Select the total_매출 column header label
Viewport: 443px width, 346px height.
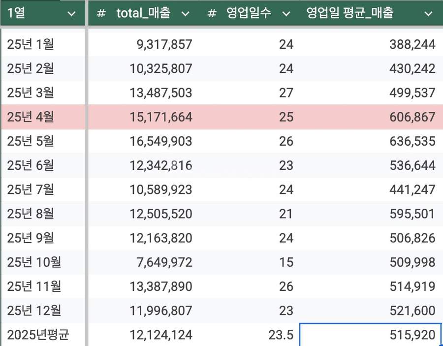(x=143, y=14)
